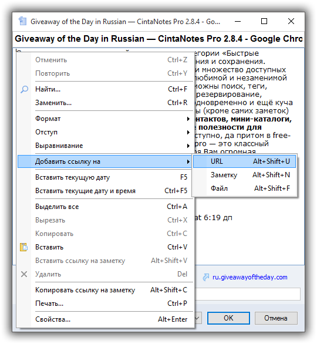Minimize the CintaNotes note window
Screen dimensions: 317x344
tap(238, 21)
